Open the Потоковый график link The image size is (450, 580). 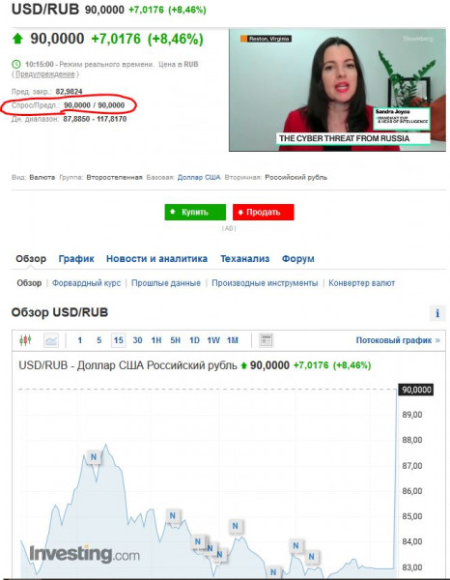tap(398, 340)
